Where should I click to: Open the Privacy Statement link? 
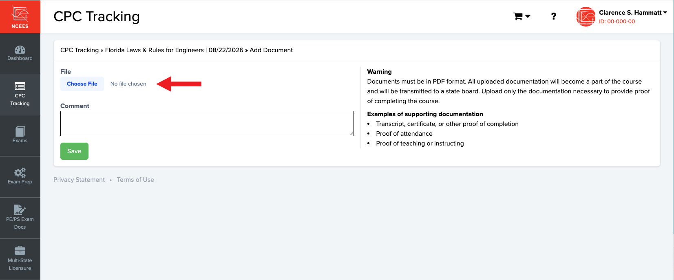[79, 180]
